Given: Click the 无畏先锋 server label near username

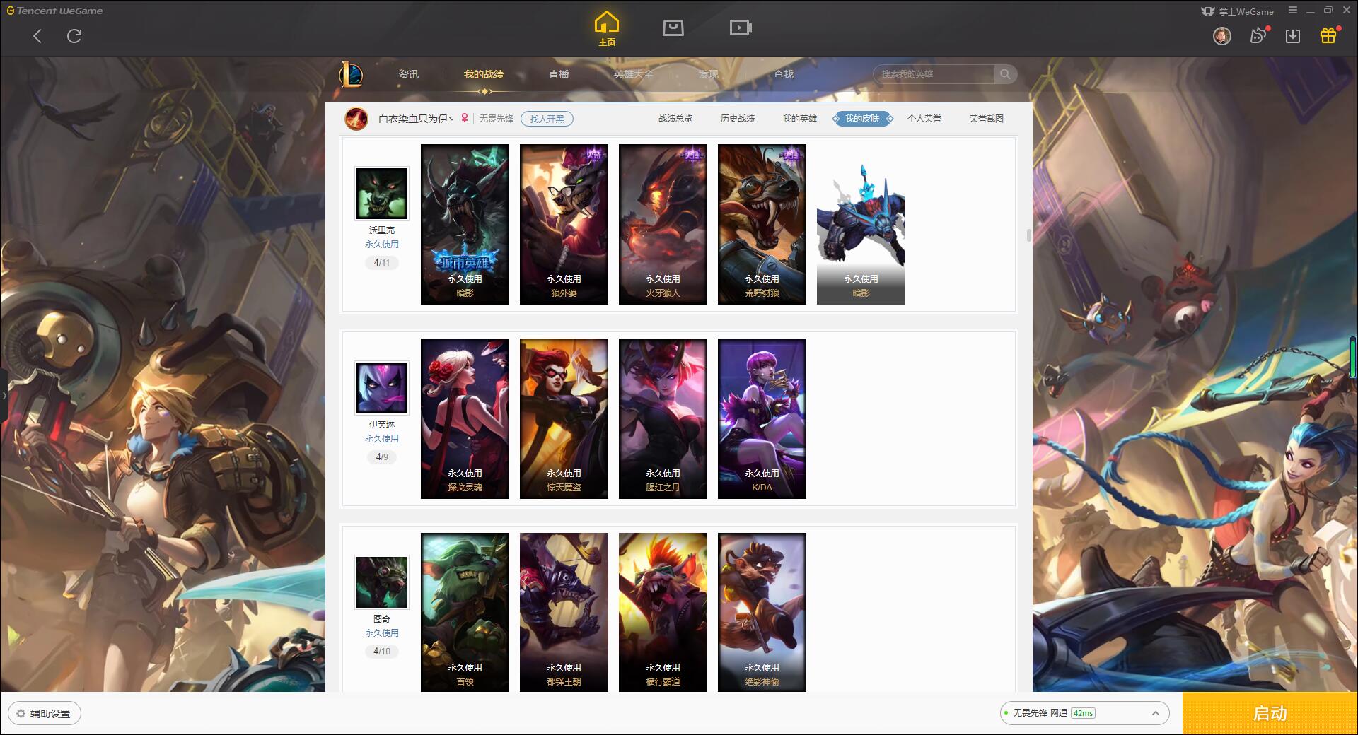Looking at the screenshot, I should (x=496, y=119).
